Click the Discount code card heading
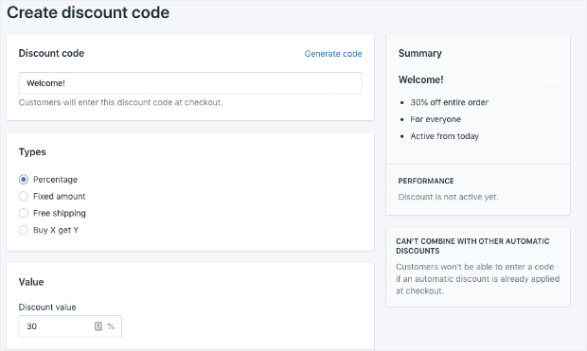This screenshot has height=351, width=587. (x=51, y=54)
